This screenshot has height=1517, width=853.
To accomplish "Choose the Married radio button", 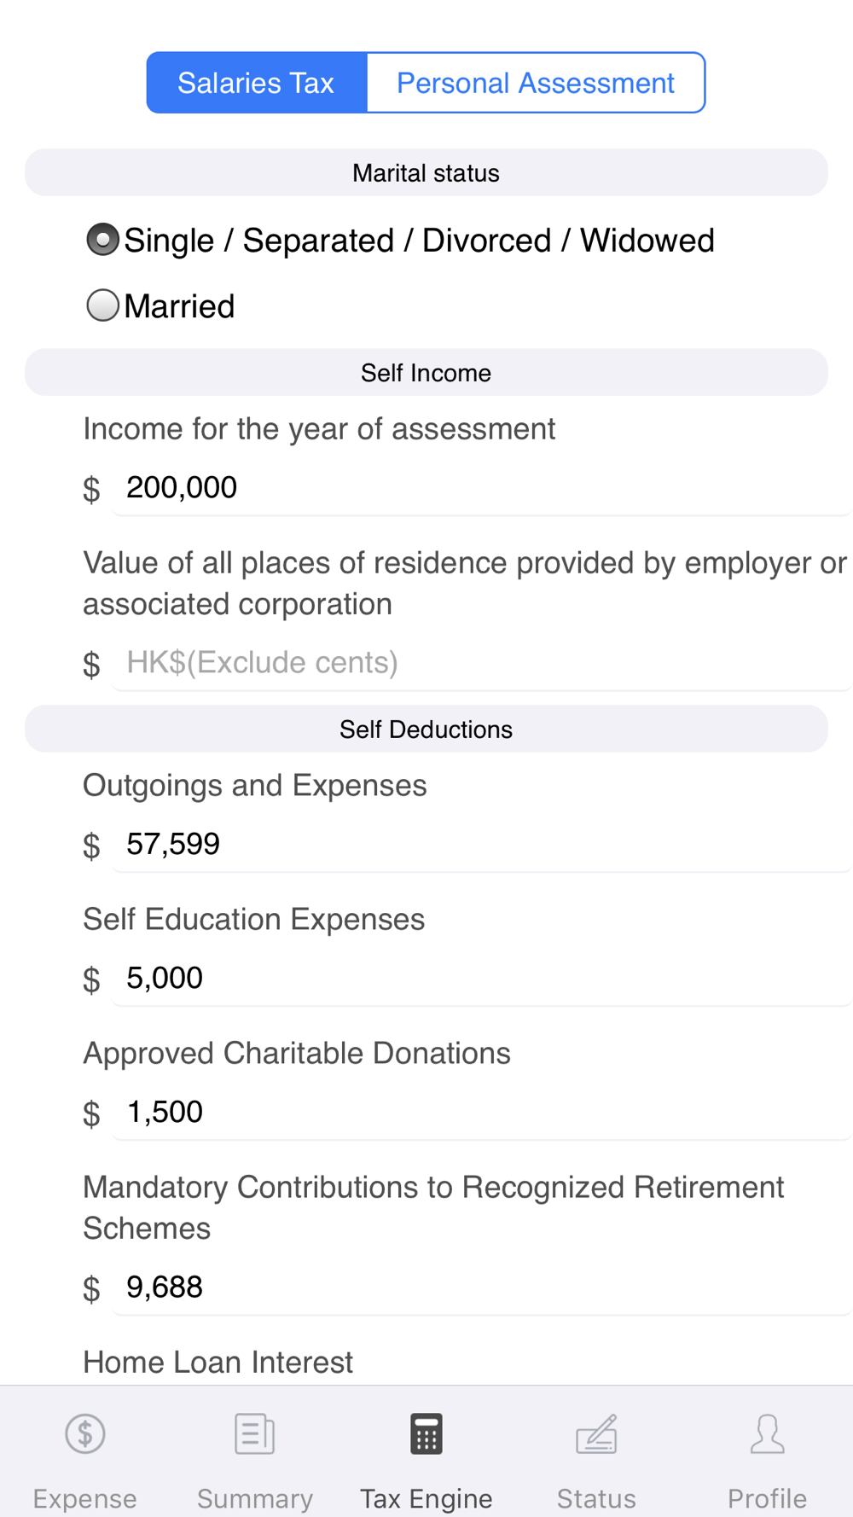I will coord(103,305).
